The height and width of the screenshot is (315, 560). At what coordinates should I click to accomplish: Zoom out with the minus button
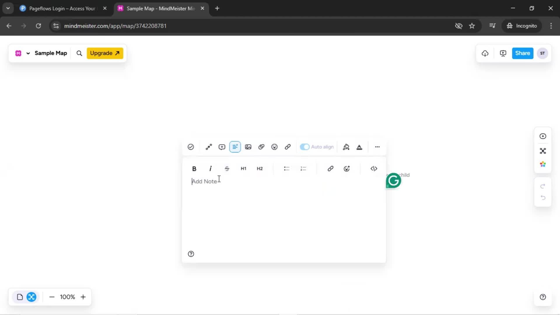[52, 297]
